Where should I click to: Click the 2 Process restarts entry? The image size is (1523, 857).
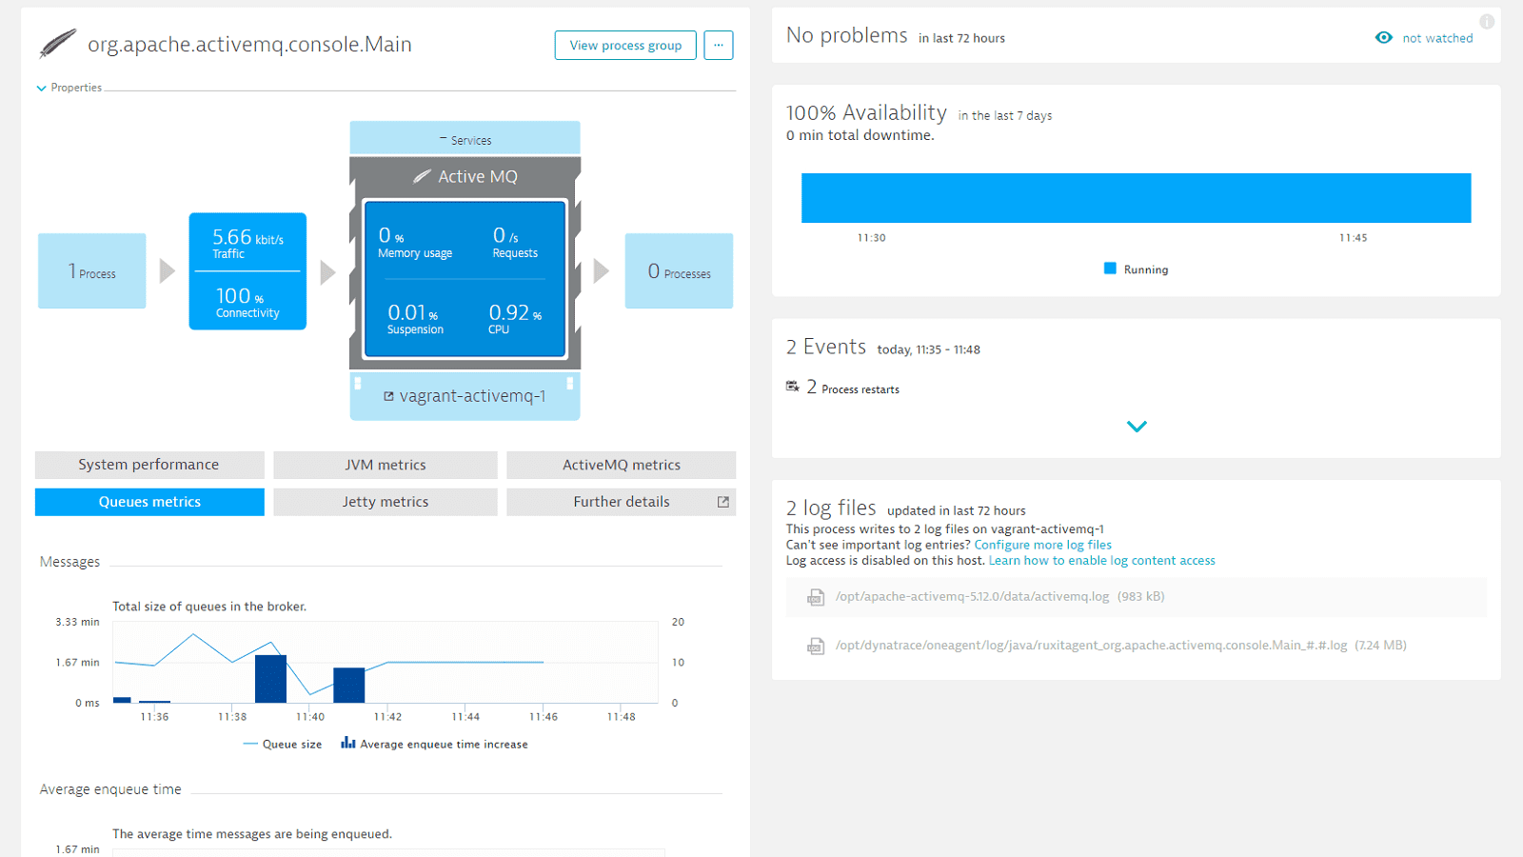point(852,388)
